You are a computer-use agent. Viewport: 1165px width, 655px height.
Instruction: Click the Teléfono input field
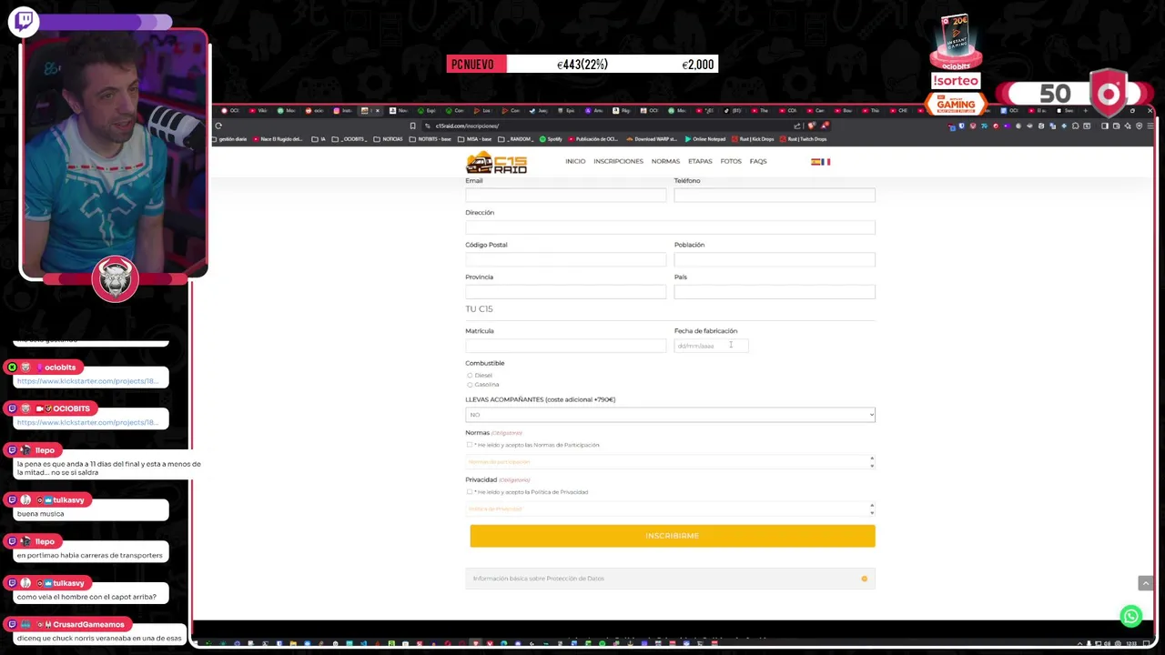775,195
